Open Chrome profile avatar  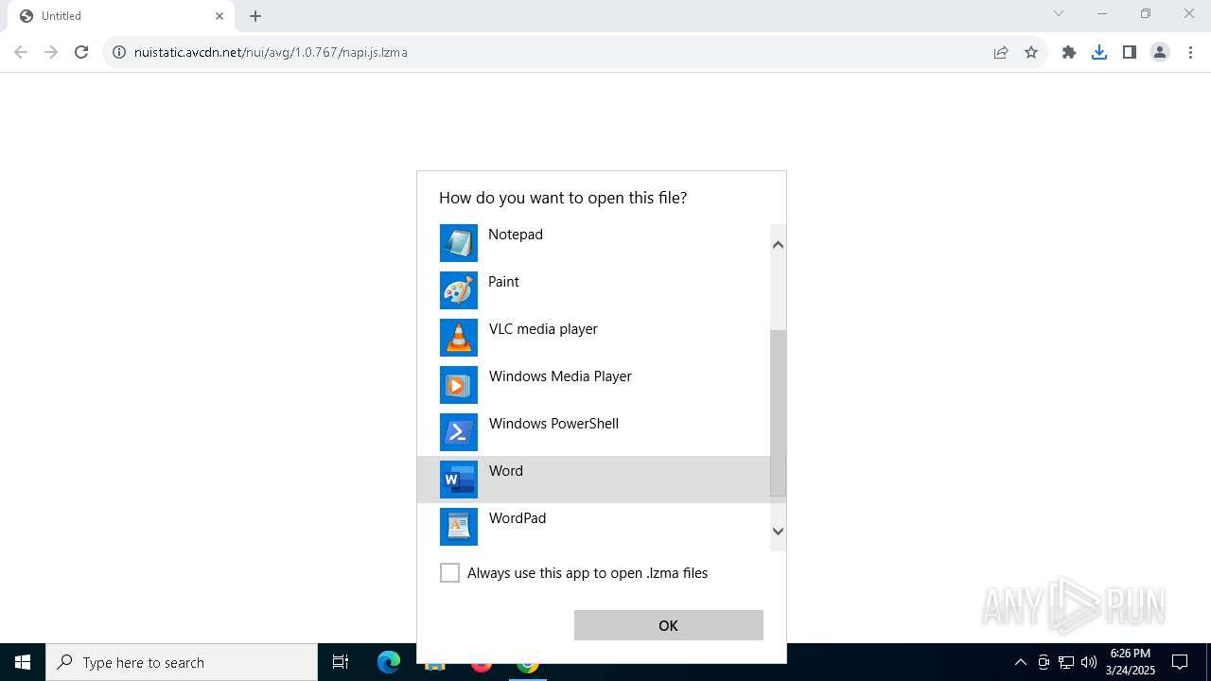tap(1160, 52)
